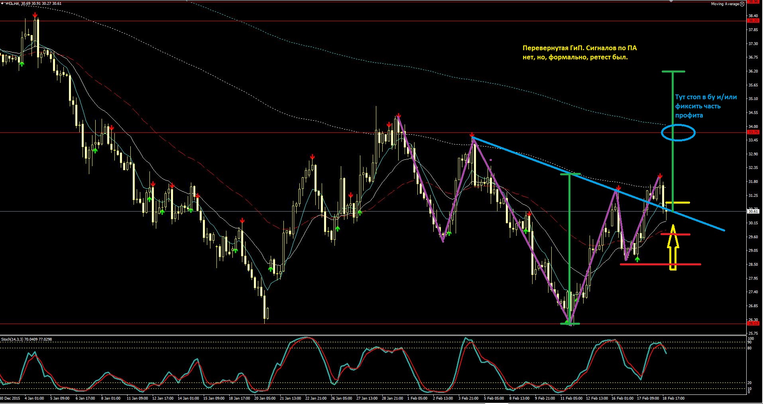763x404 pixels.
Task: Click the Stoch(14,3,3) indicator label
Action: 26,339
